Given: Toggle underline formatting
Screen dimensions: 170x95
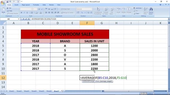Looking at the screenshot, I should coord(27,13).
